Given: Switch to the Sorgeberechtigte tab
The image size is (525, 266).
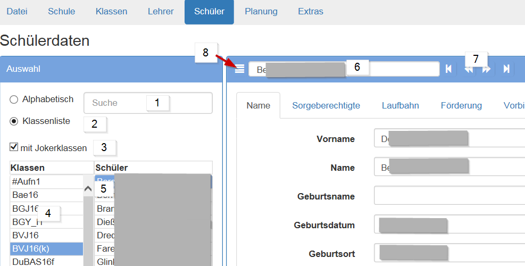Looking at the screenshot, I should [x=326, y=105].
